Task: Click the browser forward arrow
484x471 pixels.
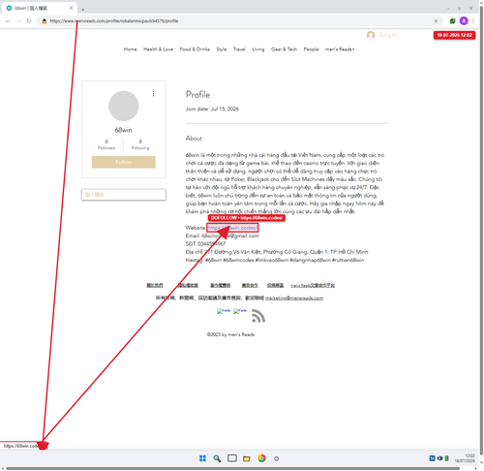Action: pyautogui.click(x=18, y=21)
